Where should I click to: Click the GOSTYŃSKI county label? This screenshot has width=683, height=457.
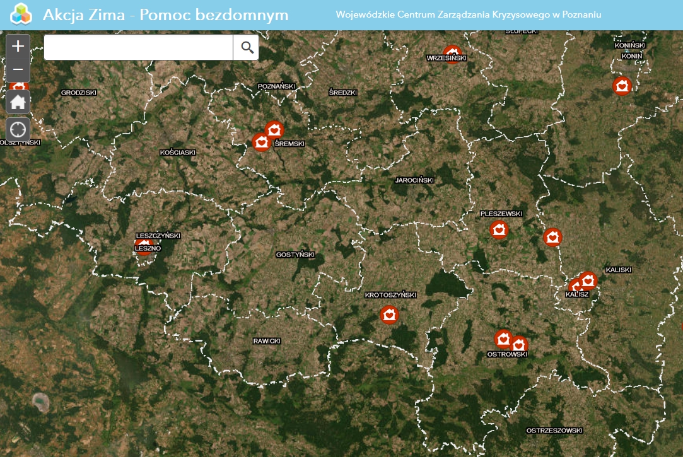click(295, 255)
